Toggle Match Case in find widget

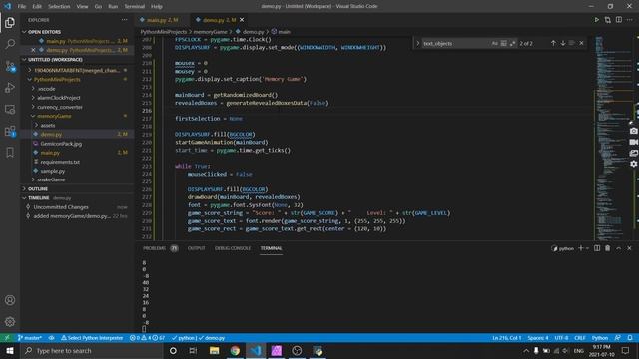point(495,43)
